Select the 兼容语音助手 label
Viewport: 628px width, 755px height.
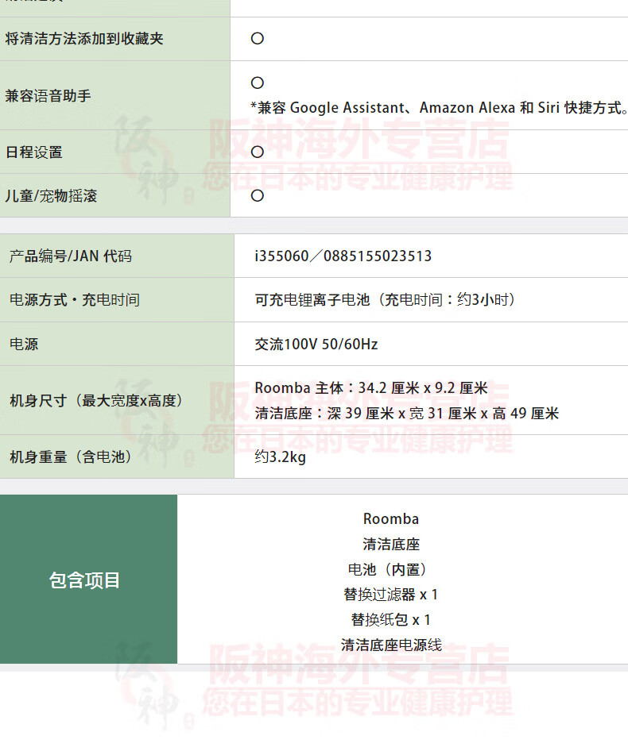(x=48, y=96)
